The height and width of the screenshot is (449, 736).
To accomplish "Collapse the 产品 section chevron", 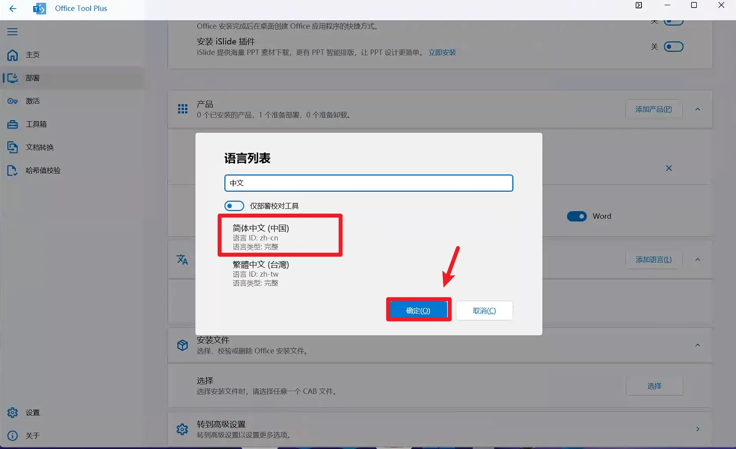I will pos(698,109).
